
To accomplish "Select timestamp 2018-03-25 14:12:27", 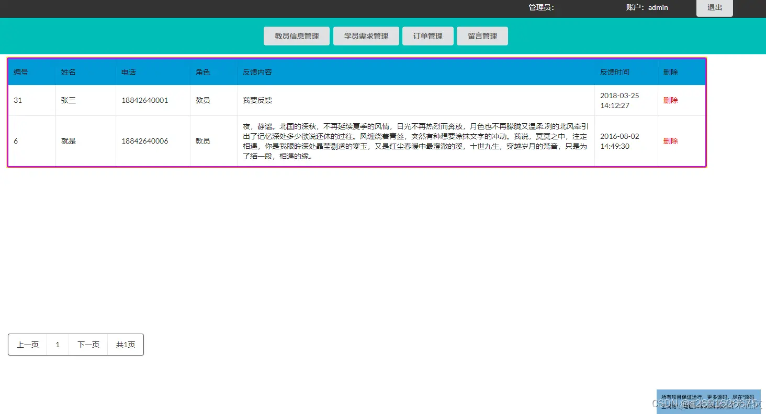I will click(x=619, y=100).
